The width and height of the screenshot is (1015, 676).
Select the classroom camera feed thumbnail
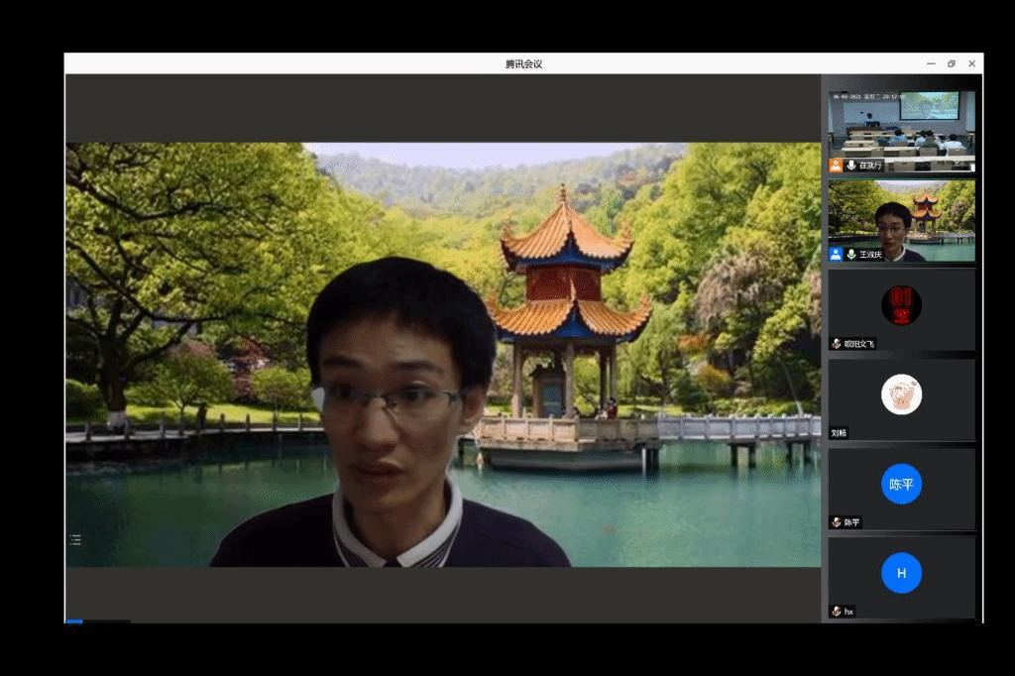[x=901, y=124]
